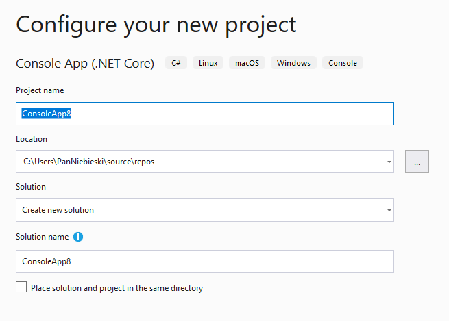Select the C# tag
Screen dimensions: 449x321
pyautogui.click(x=176, y=63)
